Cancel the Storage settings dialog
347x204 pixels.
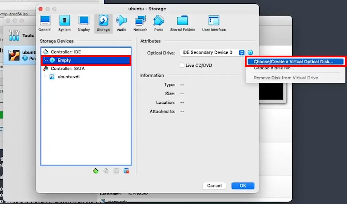214,186
